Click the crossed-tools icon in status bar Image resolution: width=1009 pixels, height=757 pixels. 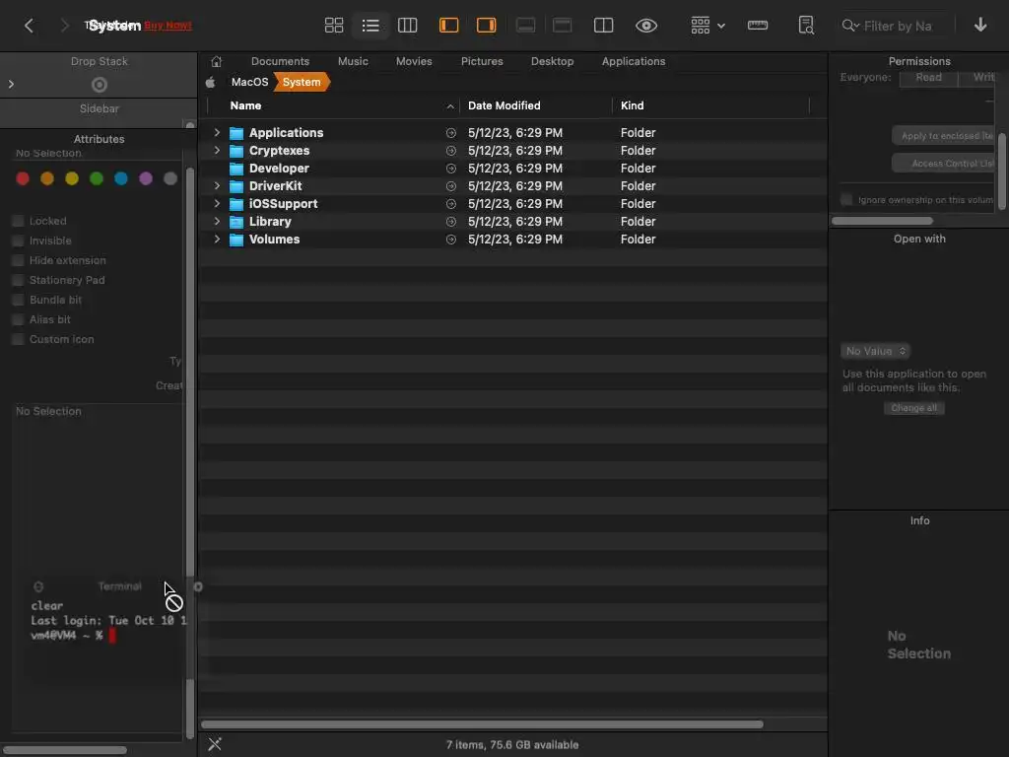click(215, 744)
